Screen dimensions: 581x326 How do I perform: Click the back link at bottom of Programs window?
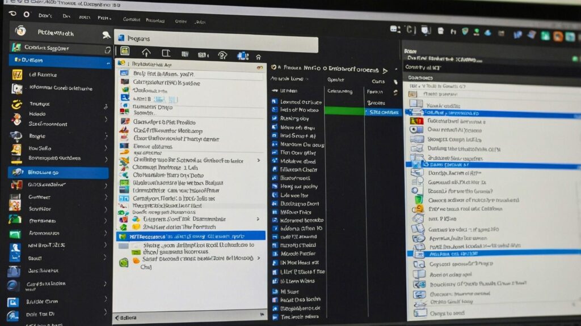click(x=125, y=318)
